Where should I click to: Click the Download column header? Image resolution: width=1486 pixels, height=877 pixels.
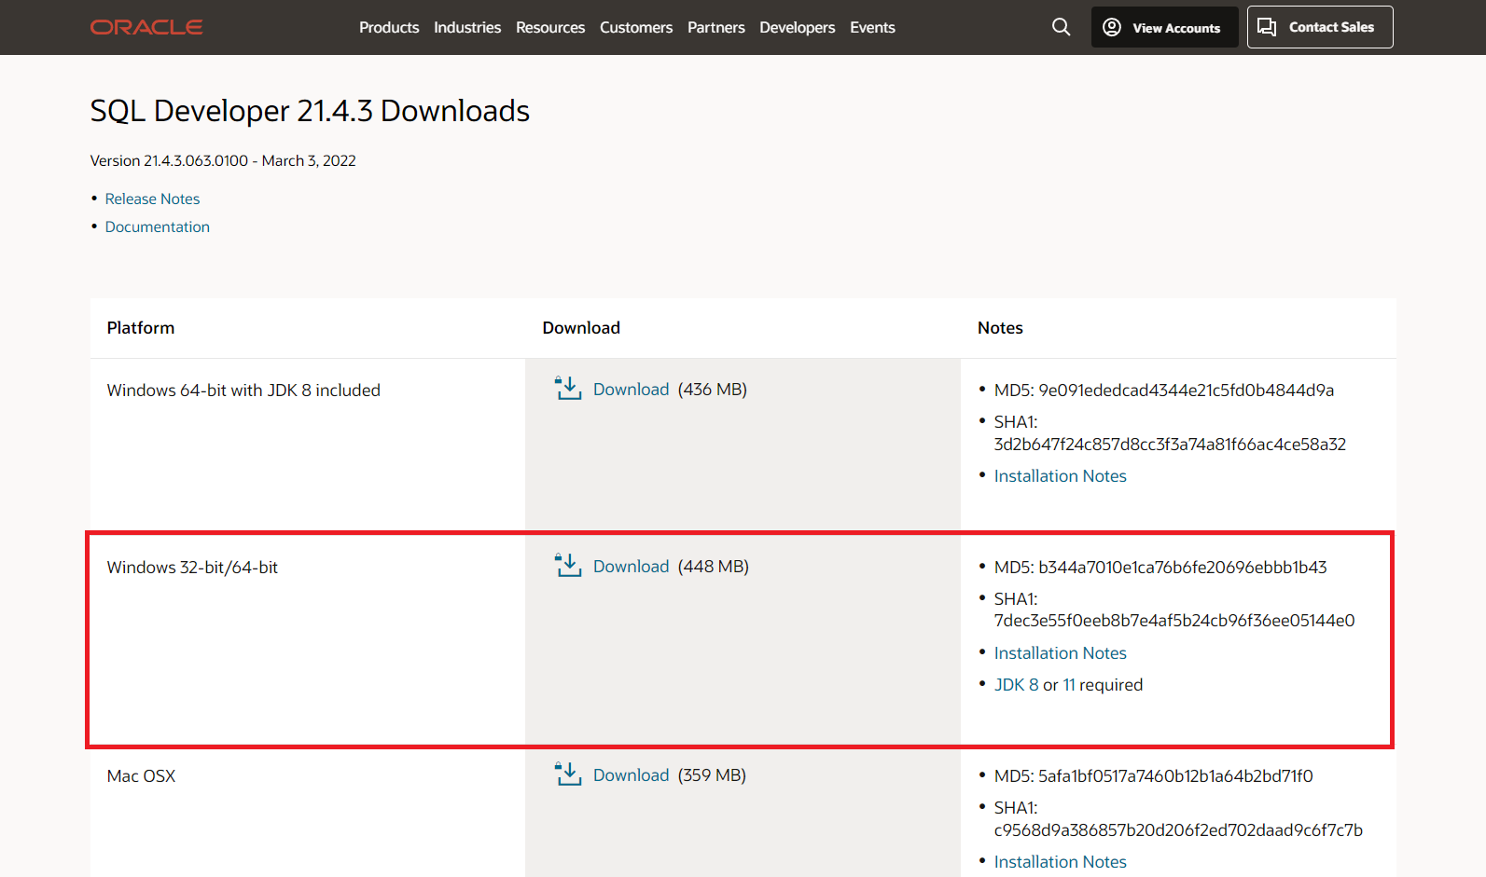pos(581,328)
